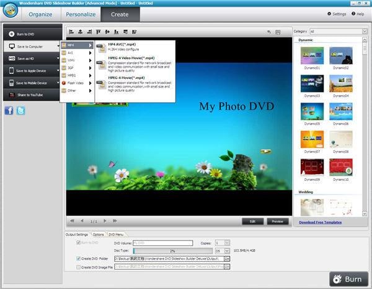Click the Burn button
The height and width of the screenshot is (289, 372).
(x=348, y=279)
